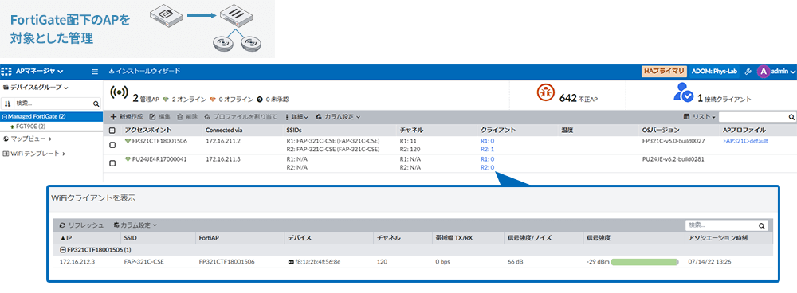Click リフレッシュ in WiFi client panel

(82, 225)
